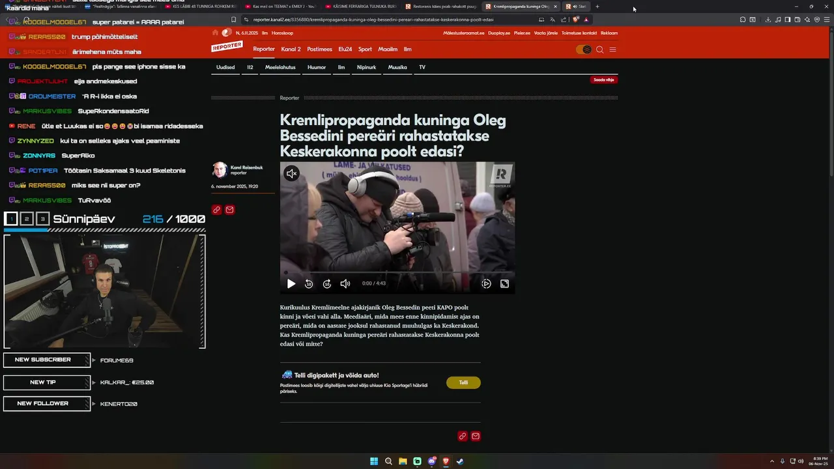Email share icon at article bottom
Image resolution: width=834 pixels, height=469 pixels.
pyautogui.click(x=476, y=436)
